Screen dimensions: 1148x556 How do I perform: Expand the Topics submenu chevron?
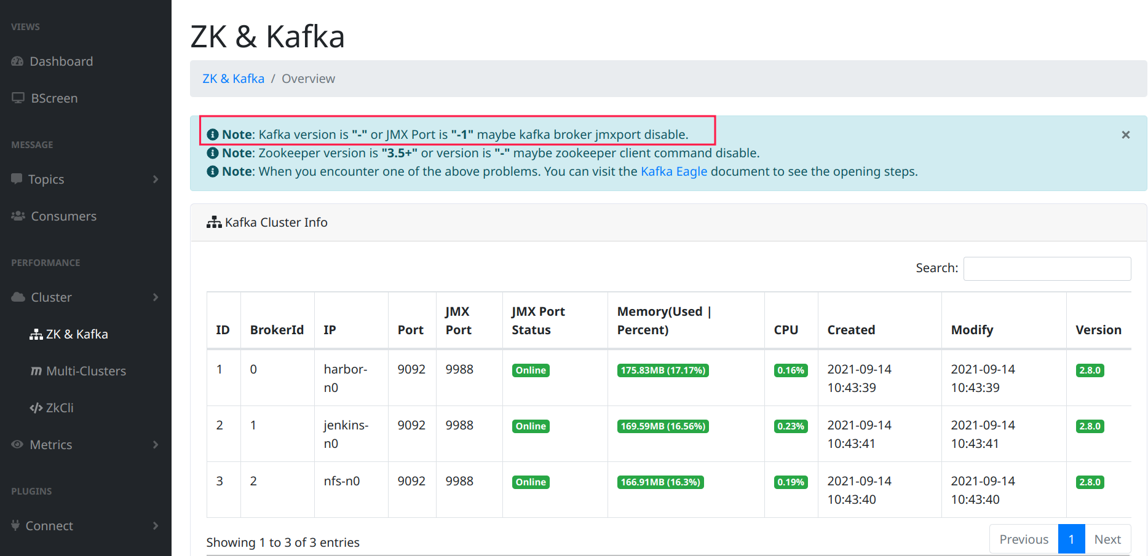point(156,179)
